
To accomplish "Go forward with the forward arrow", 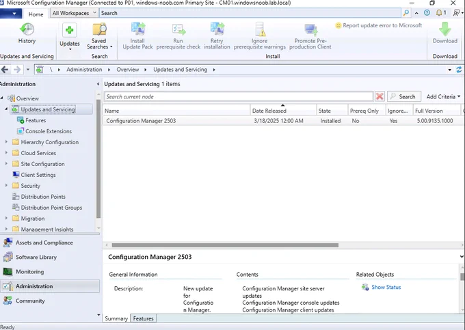I will pos(17,70).
